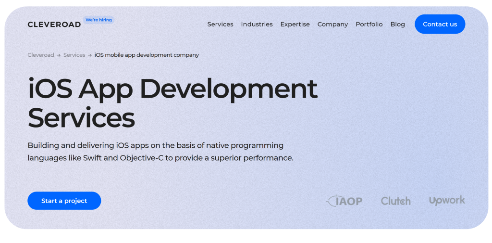Click the iOS mobile app development company breadcrumb
This screenshot has width=492, height=243.
coord(147,55)
